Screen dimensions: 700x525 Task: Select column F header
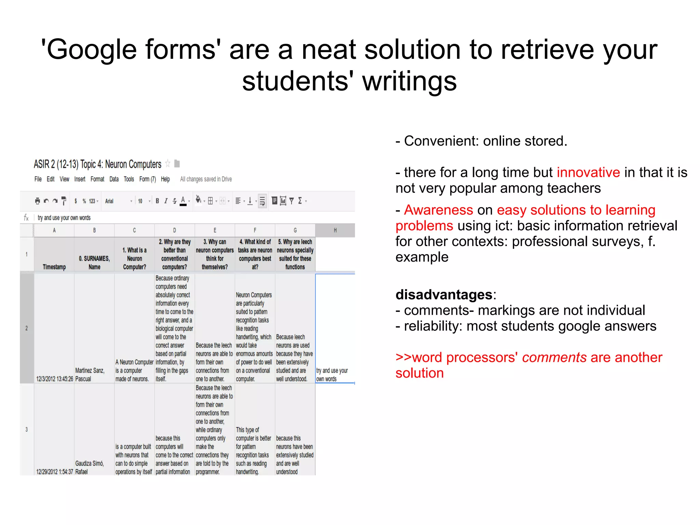(255, 230)
